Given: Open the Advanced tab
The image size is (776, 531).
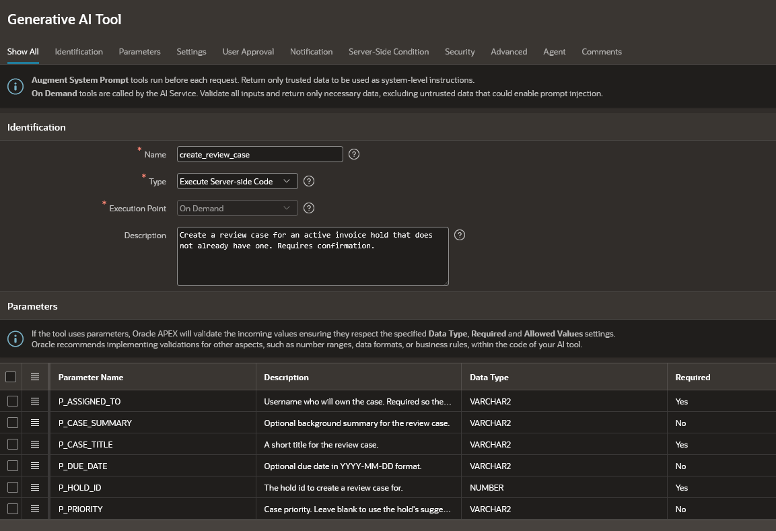Looking at the screenshot, I should coord(509,51).
